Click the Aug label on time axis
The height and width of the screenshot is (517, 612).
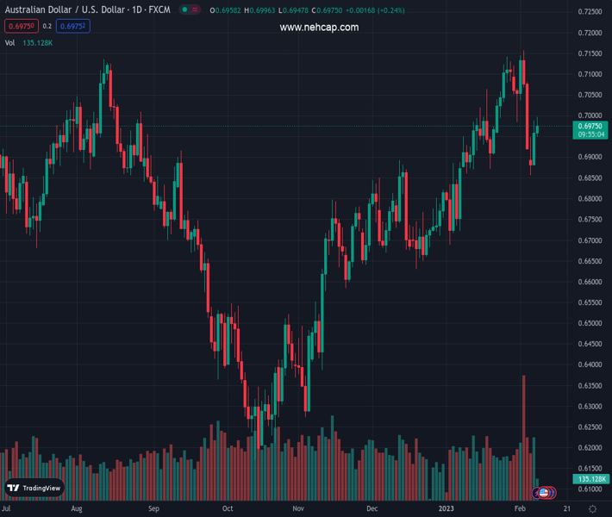(77, 509)
